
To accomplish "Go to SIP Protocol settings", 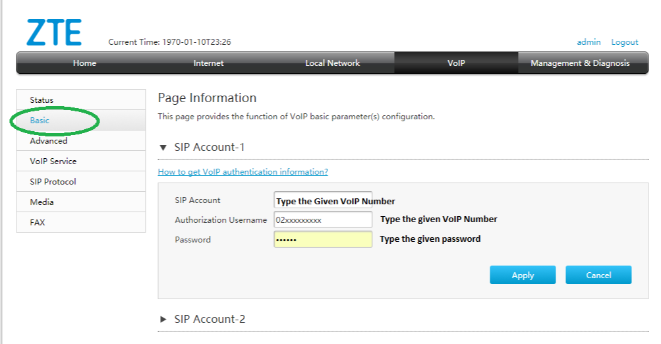I will [x=53, y=182].
